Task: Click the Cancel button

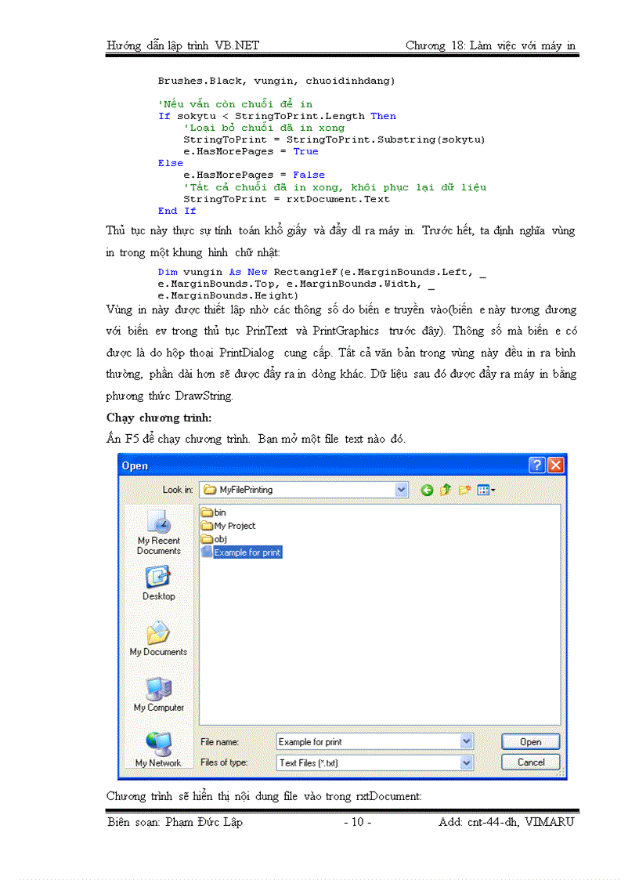Action: coord(530,762)
